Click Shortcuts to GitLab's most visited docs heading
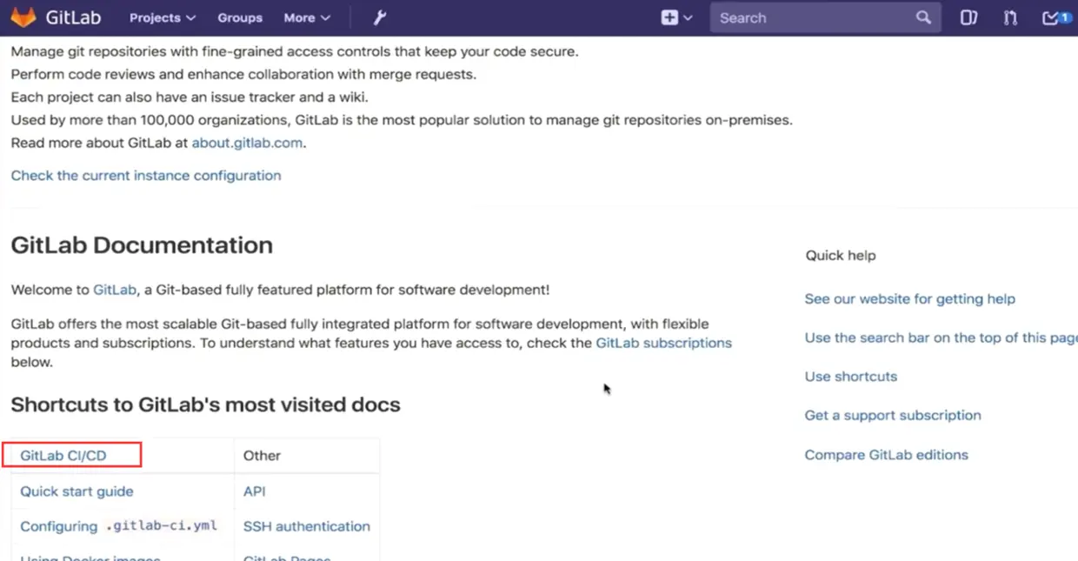 (x=205, y=404)
